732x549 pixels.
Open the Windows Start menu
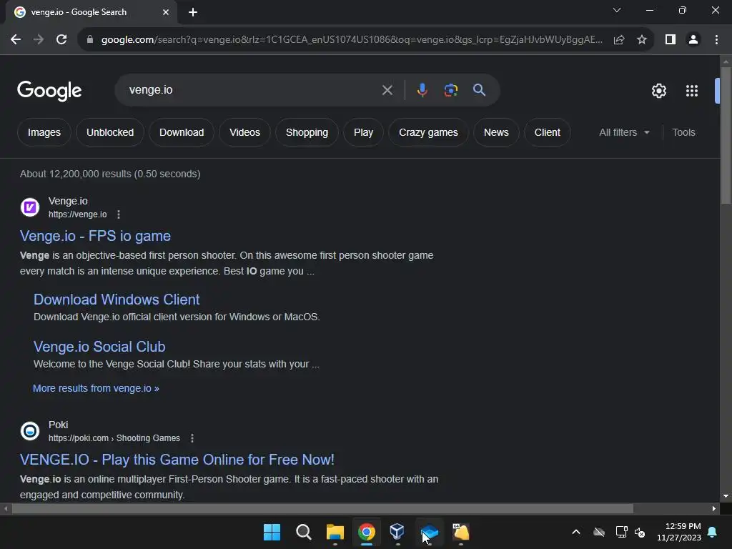(272, 532)
